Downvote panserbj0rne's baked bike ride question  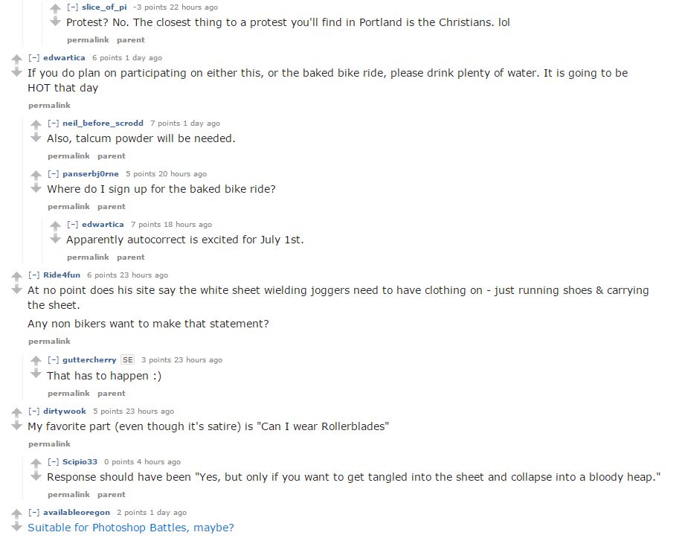[x=36, y=188]
